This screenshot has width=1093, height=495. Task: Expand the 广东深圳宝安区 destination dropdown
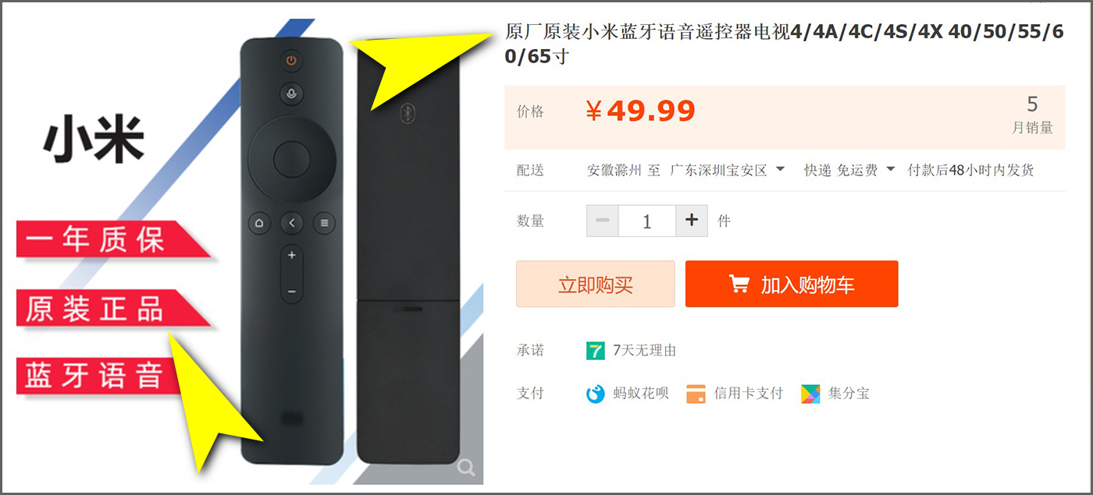[728, 170]
